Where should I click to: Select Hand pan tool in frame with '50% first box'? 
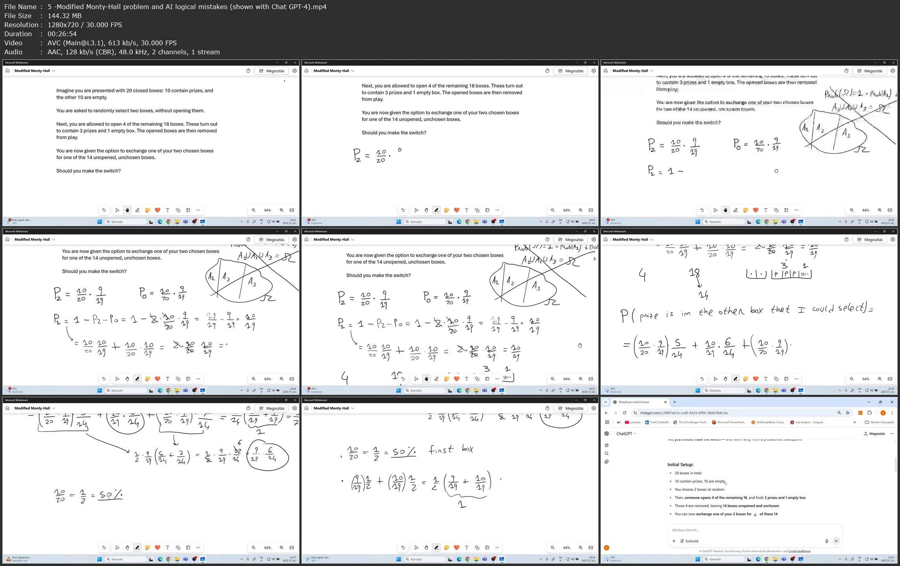click(x=426, y=548)
